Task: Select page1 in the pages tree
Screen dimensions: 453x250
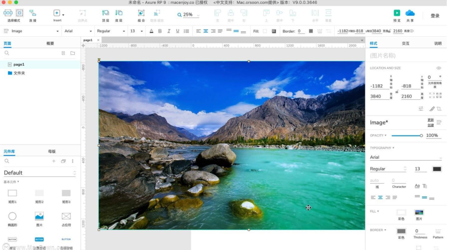Action: 19,64
